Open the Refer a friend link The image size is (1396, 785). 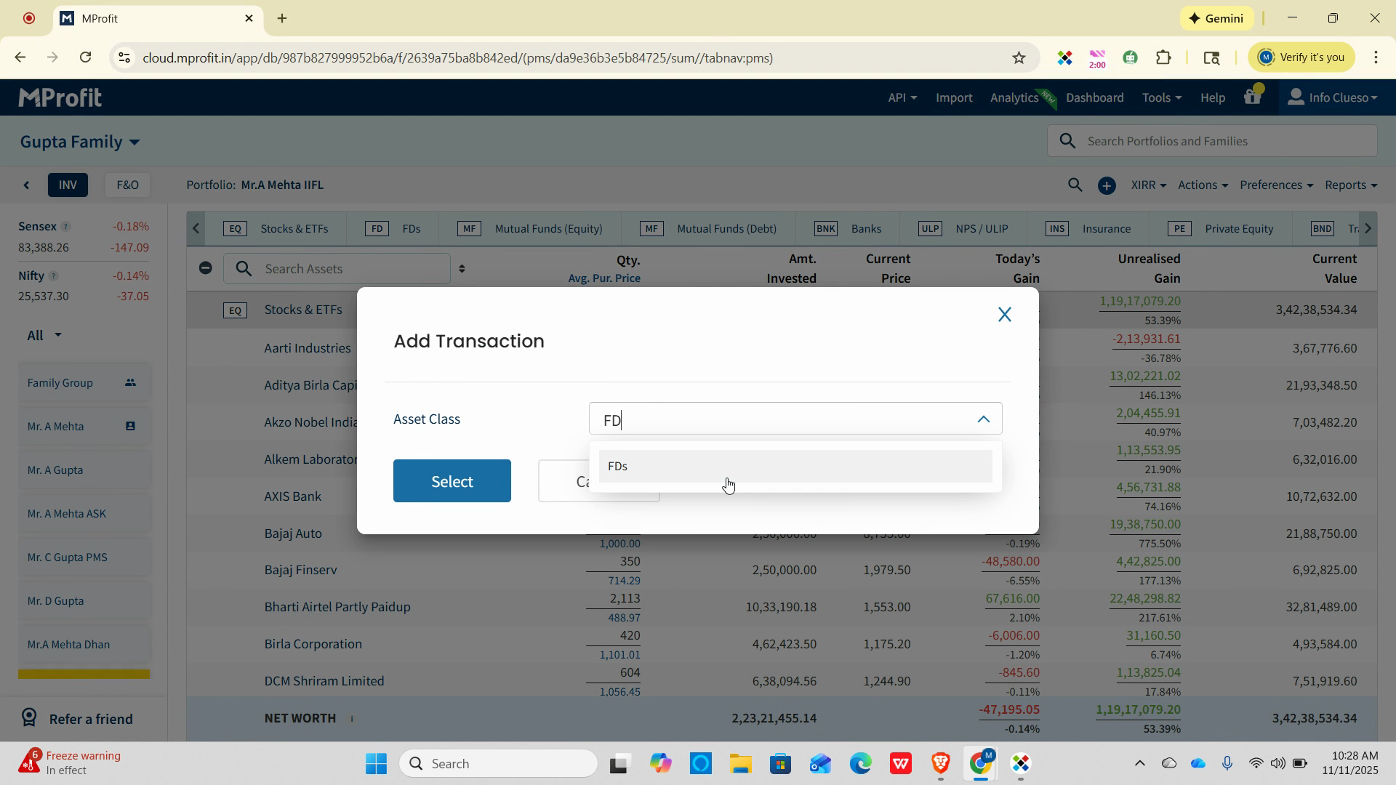point(90,719)
